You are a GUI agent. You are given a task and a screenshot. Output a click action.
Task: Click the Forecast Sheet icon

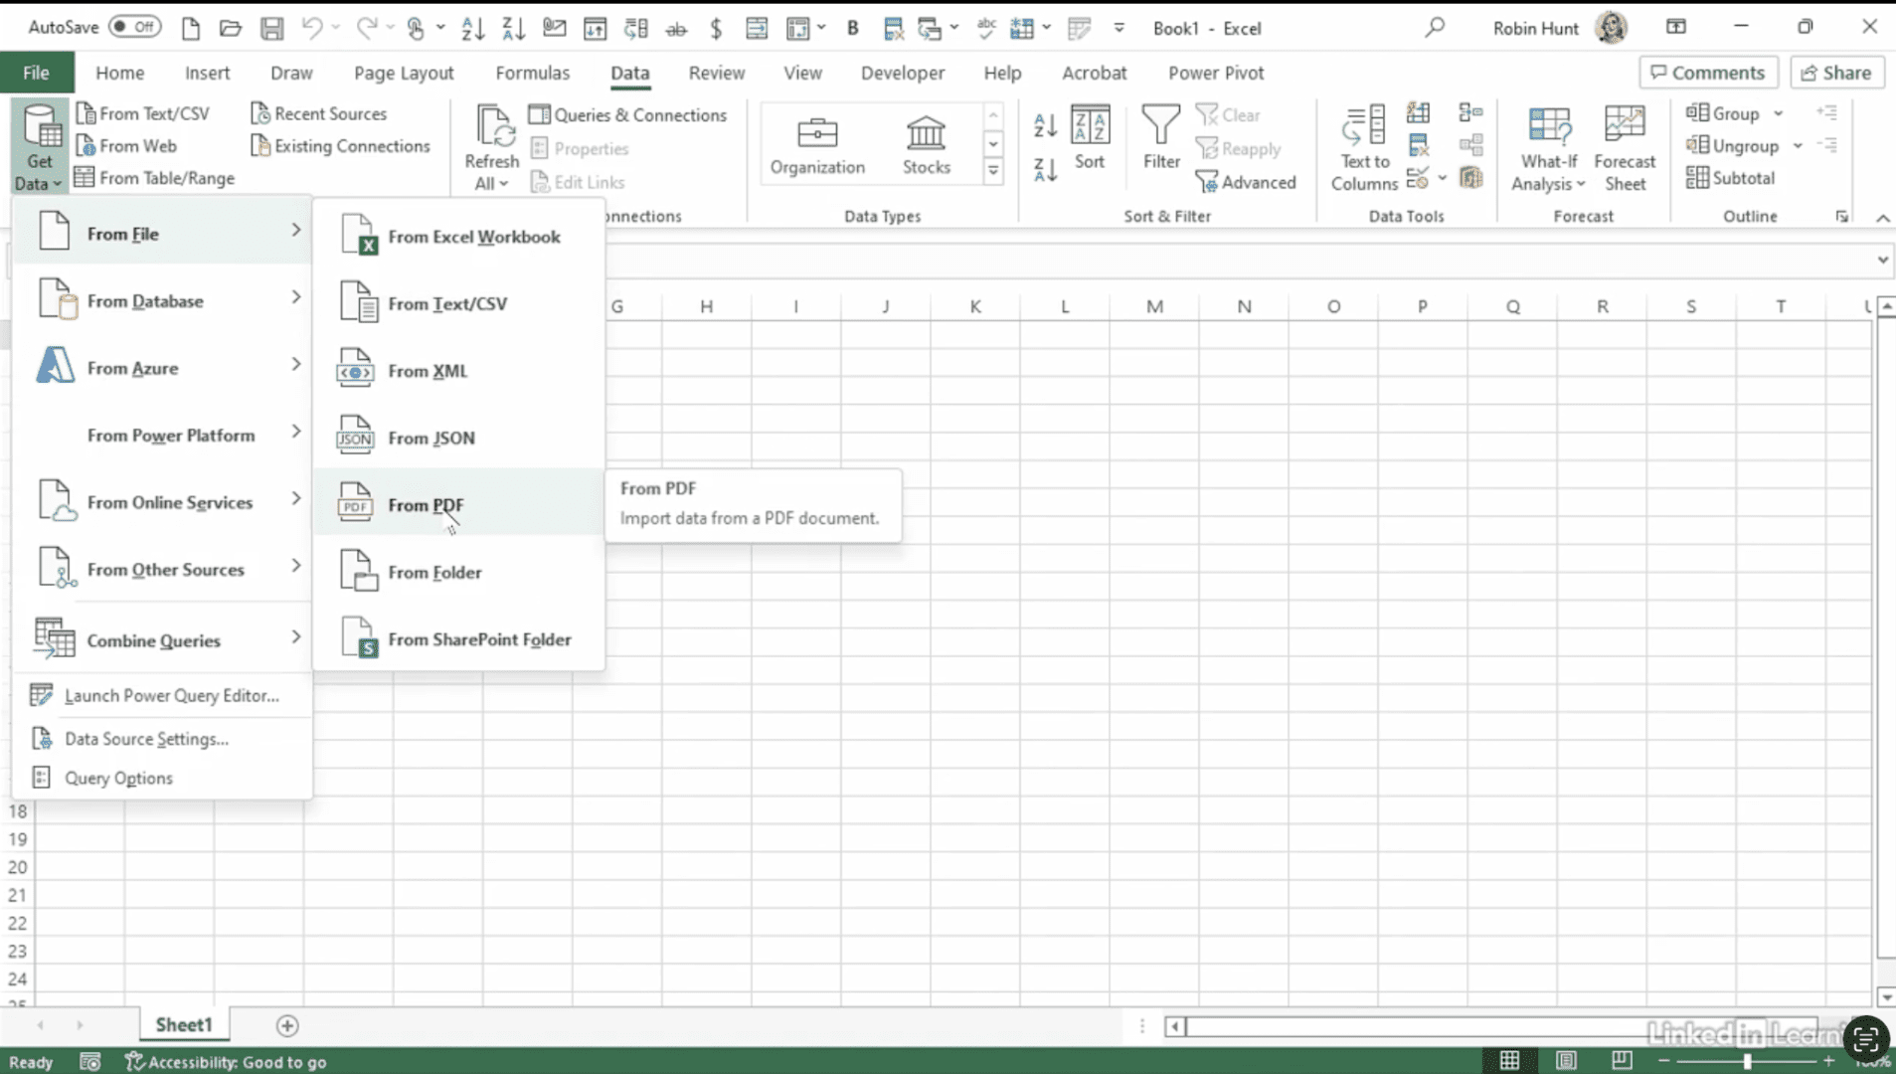pyautogui.click(x=1625, y=147)
